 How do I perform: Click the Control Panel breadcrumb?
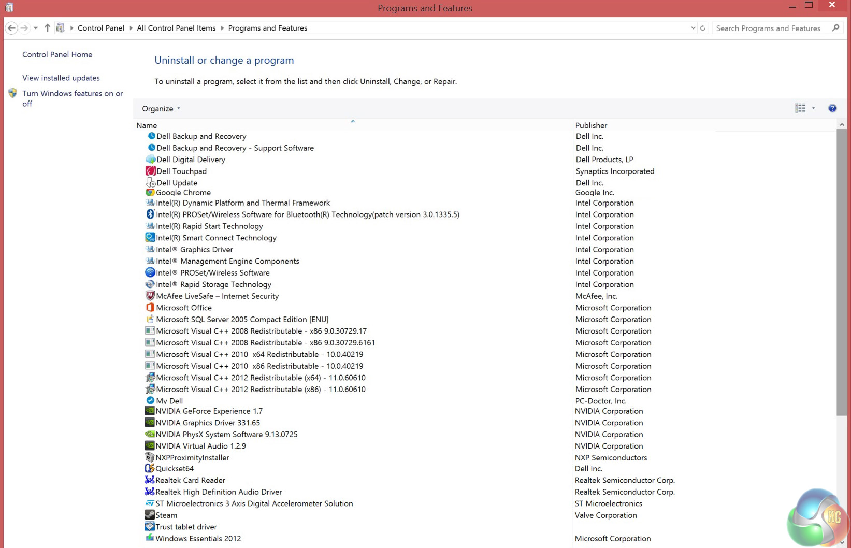click(x=101, y=28)
